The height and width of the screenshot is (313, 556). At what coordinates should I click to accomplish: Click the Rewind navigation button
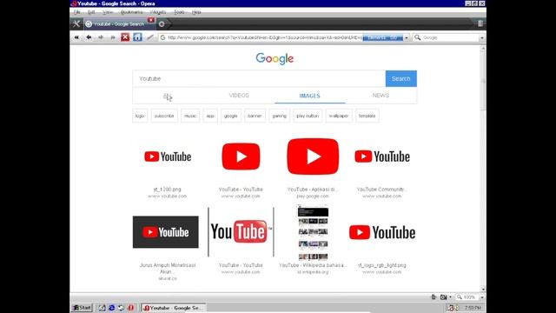(76, 37)
